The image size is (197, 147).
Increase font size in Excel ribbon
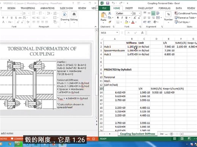[135, 18]
